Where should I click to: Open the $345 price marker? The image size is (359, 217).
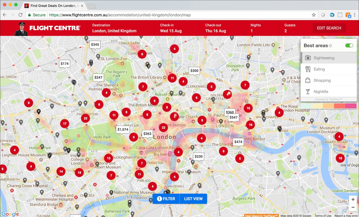point(95,45)
